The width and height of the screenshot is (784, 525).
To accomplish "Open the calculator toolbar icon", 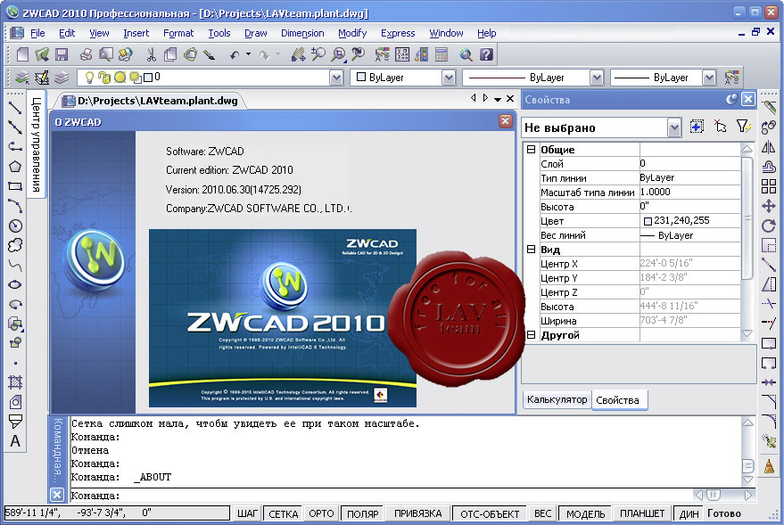I will click(x=442, y=54).
